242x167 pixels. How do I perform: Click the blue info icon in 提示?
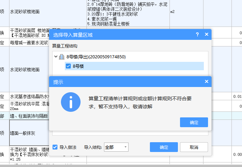click(x=71, y=102)
